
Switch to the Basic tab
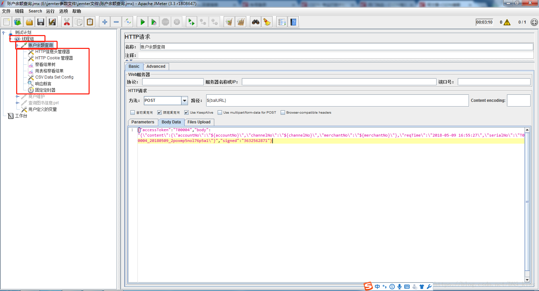pyautogui.click(x=134, y=66)
